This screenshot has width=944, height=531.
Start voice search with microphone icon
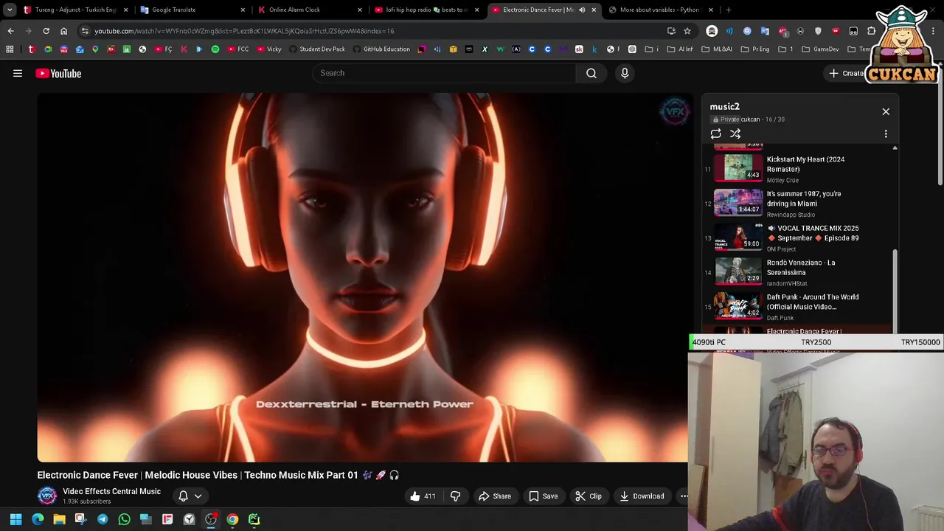click(625, 73)
